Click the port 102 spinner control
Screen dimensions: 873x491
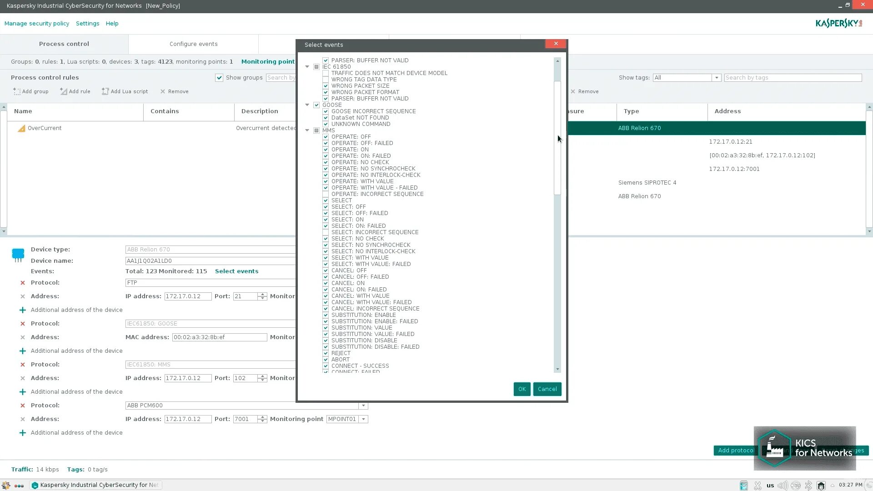coord(262,378)
